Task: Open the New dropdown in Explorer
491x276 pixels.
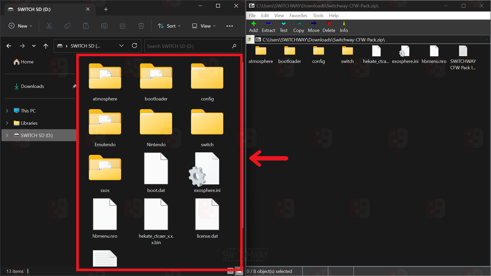Action: coord(20,26)
